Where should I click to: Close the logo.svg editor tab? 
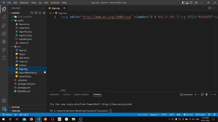click(x=64, y=8)
